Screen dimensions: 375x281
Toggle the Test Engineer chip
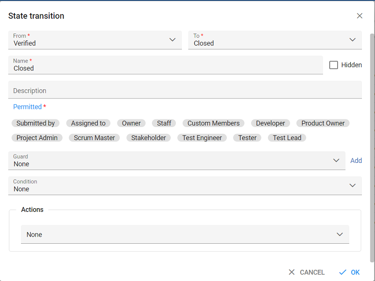202,138
